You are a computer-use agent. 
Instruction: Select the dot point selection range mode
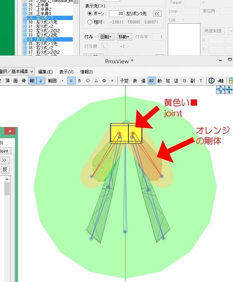click(x=63, y=81)
